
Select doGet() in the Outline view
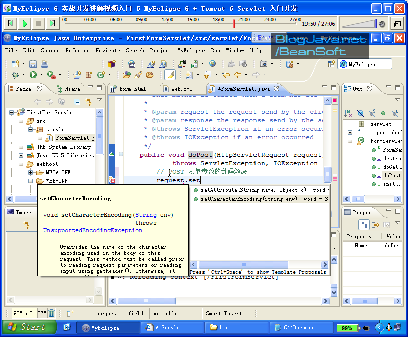392,167
